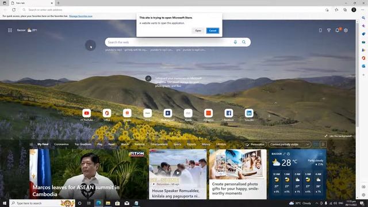Open the notifications bell icon
This screenshot has height=207, width=368.
point(338,30)
